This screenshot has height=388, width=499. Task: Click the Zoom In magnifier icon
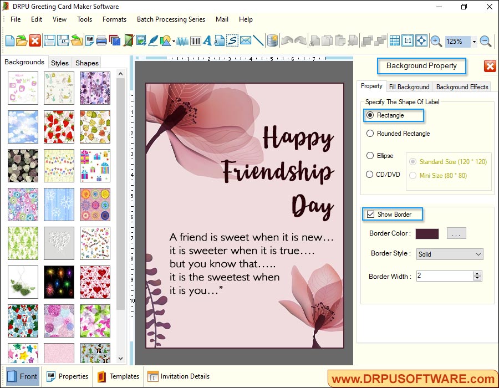[x=436, y=40]
